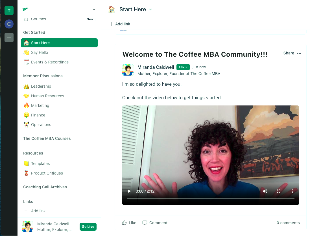The image size is (310, 236).
Task: Open the community menu chevron in sidebar
Action: (x=94, y=9)
